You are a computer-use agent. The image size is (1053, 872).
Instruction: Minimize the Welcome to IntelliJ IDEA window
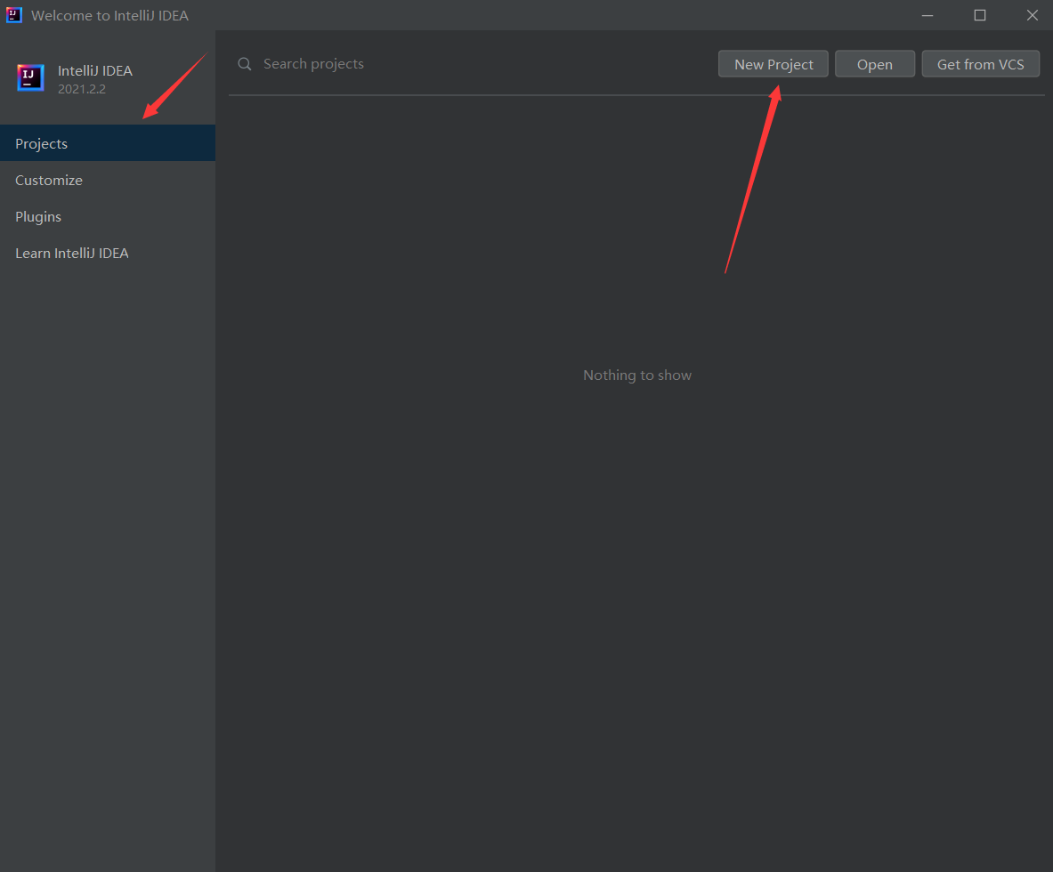(x=927, y=15)
